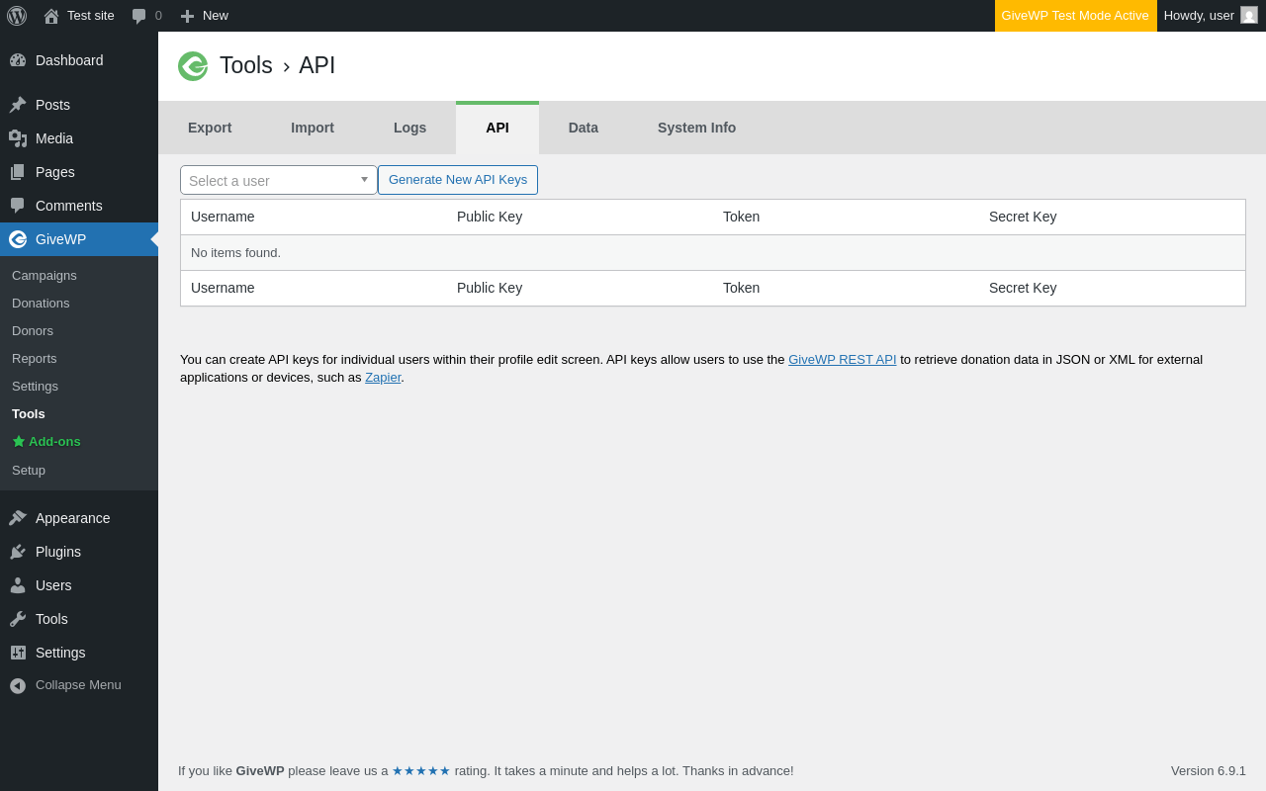
Task: Click the GiveWP Test Mode Active notice
Action: (x=1075, y=16)
